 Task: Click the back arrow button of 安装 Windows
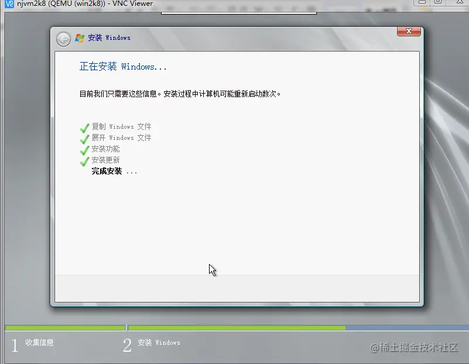coord(63,38)
